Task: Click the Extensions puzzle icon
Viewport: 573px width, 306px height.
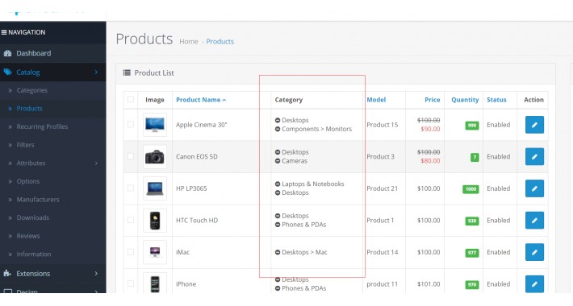Action: click(x=7, y=273)
